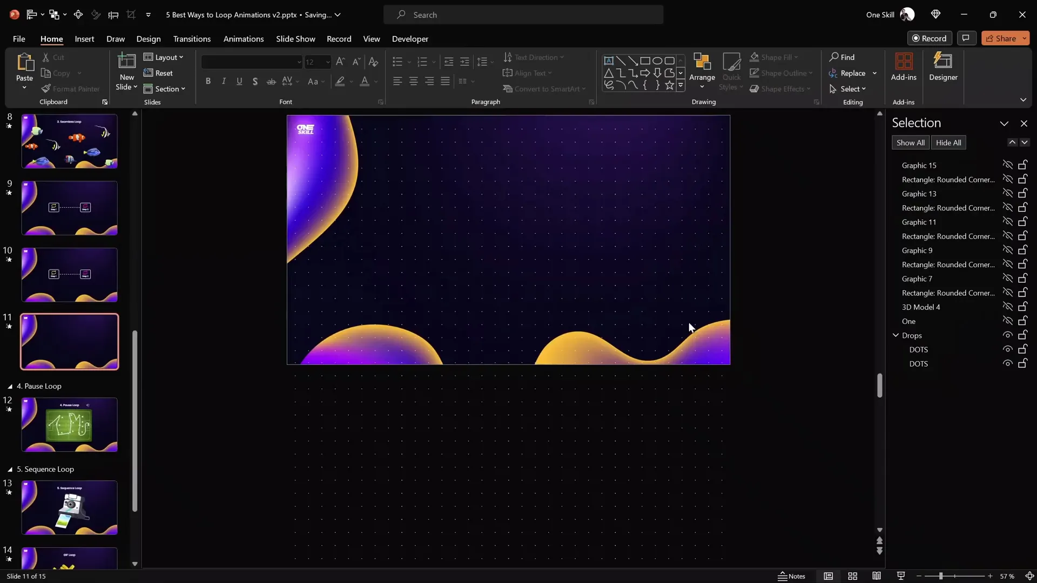Open the Developer tab
Screen dimensions: 1037x583
click(410, 39)
